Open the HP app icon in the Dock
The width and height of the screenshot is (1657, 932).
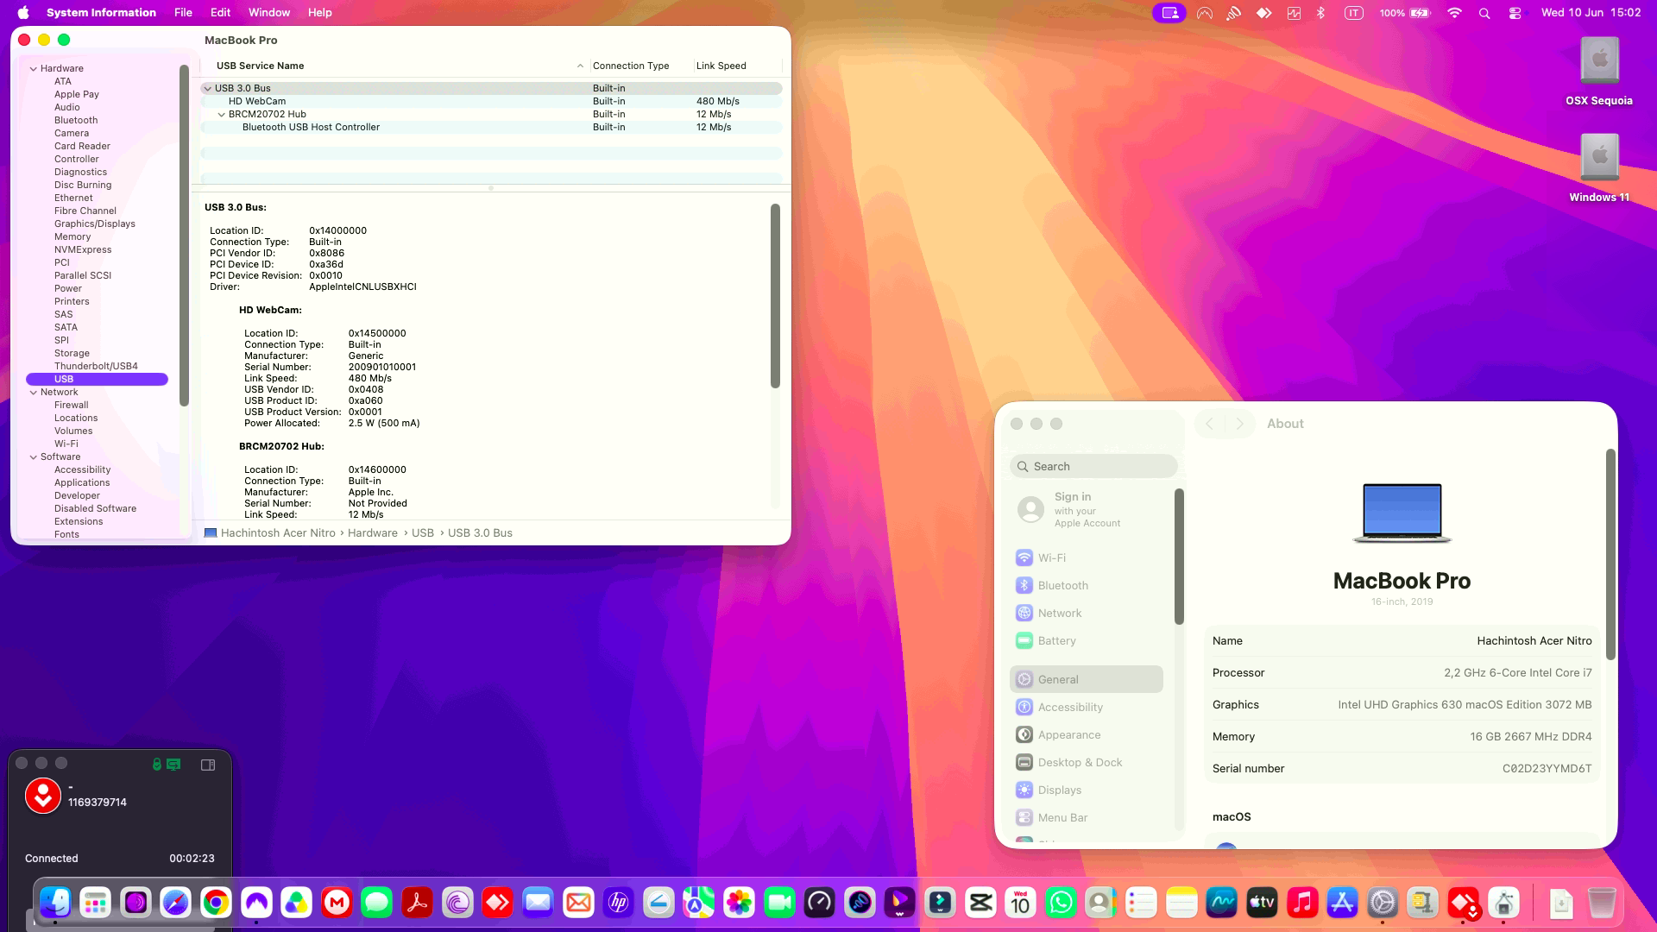[618, 903]
